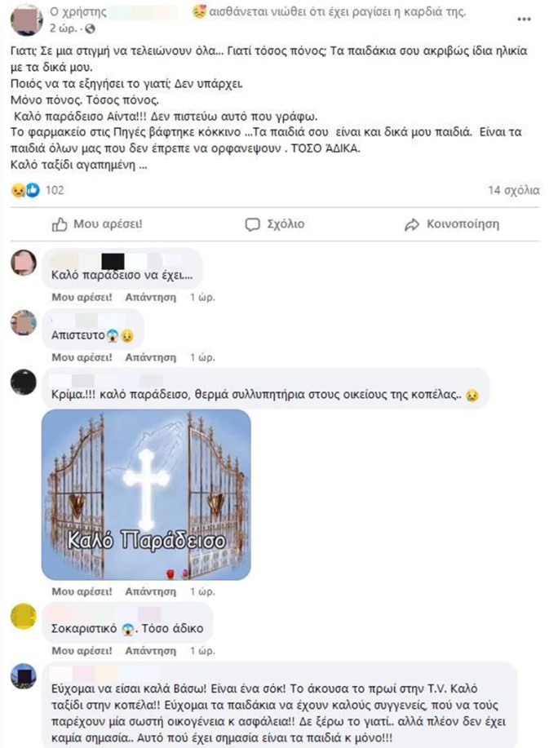Image resolution: width=549 pixels, height=748 pixels.
Task: Like the comment 'Καλό παράδεισο να έχει'
Action: point(82,297)
